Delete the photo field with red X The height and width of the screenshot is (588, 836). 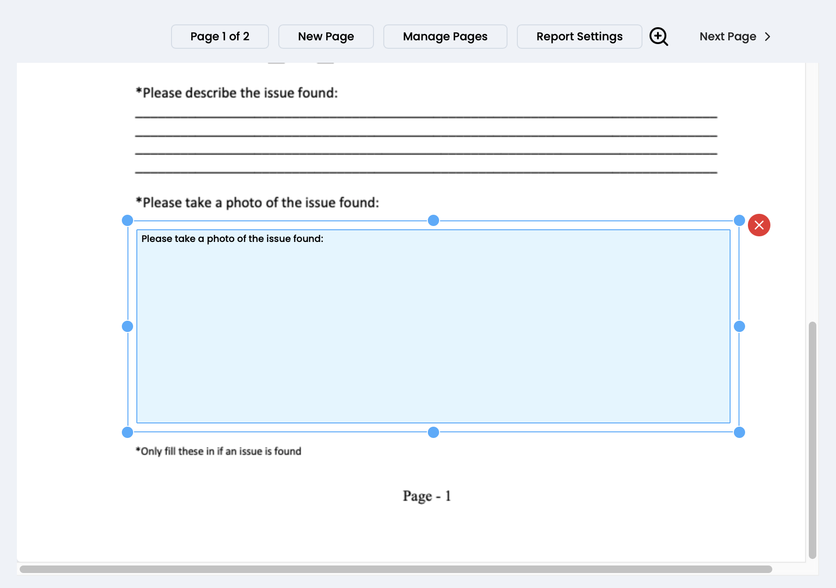tap(759, 225)
